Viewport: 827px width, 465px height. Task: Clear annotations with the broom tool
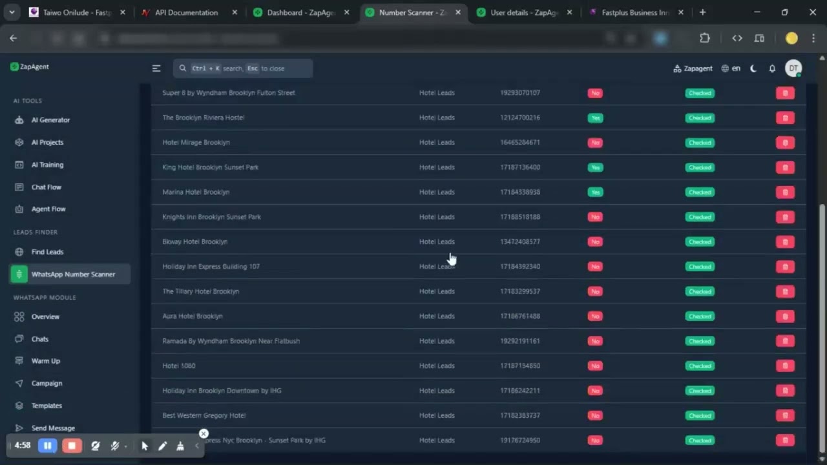point(180,446)
